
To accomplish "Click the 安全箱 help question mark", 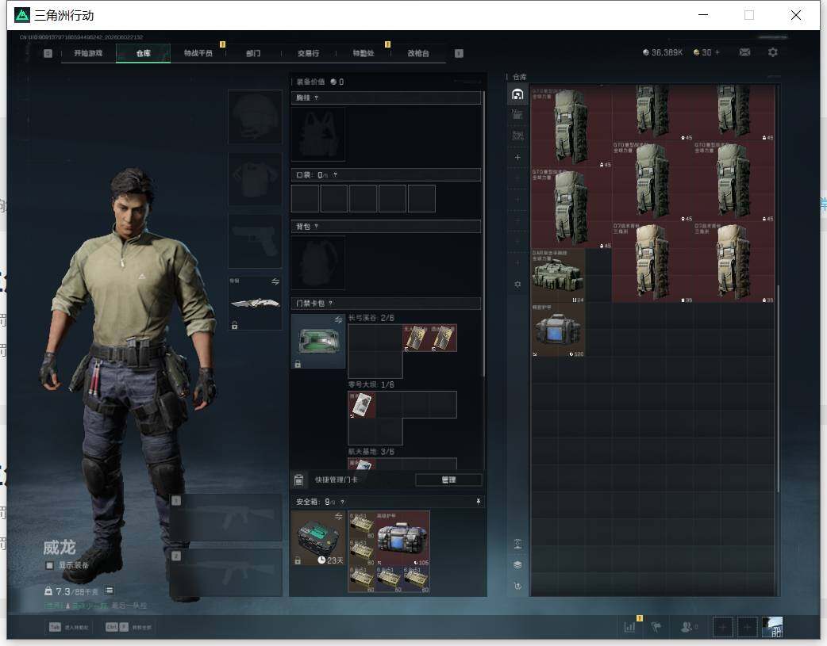I will coord(342,502).
